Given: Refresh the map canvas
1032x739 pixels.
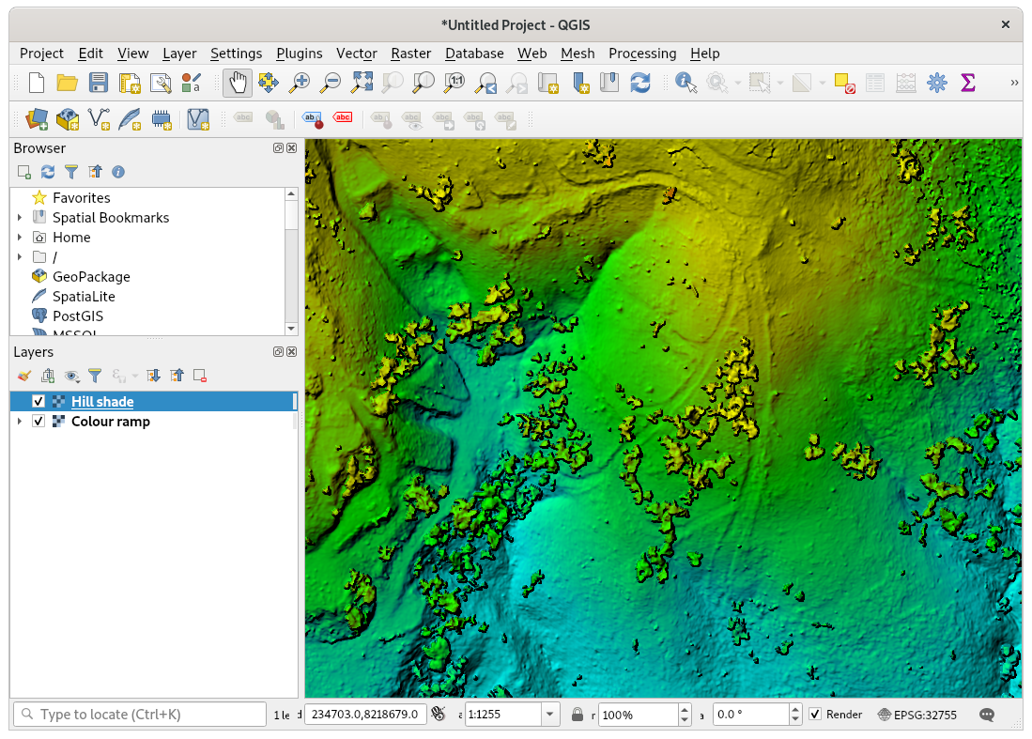Looking at the screenshot, I should pyautogui.click(x=640, y=83).
